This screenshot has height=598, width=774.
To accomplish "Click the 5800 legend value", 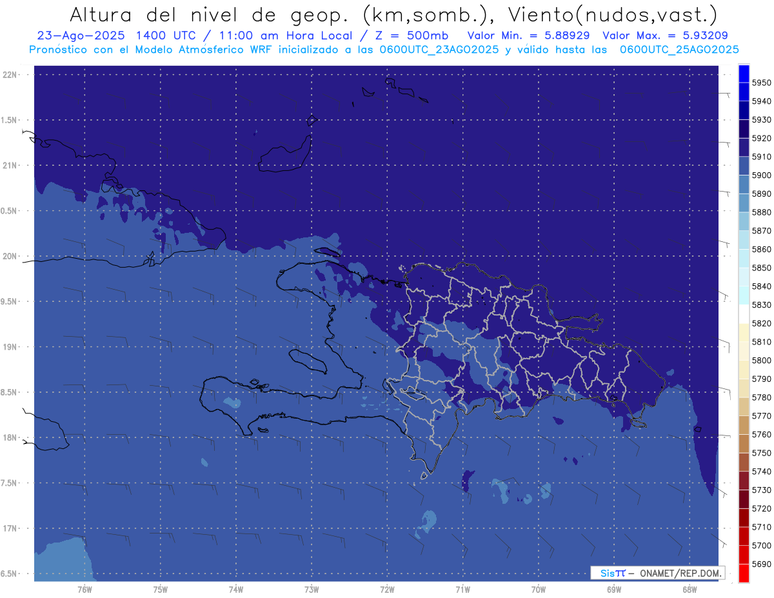I will click(x=762, y=360).
